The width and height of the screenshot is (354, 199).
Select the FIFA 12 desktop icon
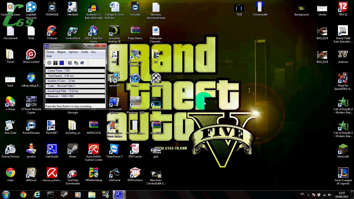343,9
